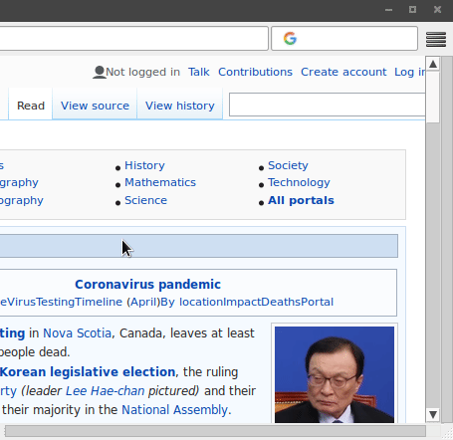453x440 pixels.
Task: Click the vertical scrollbar thumb
Action: click(x=433, y=98)
